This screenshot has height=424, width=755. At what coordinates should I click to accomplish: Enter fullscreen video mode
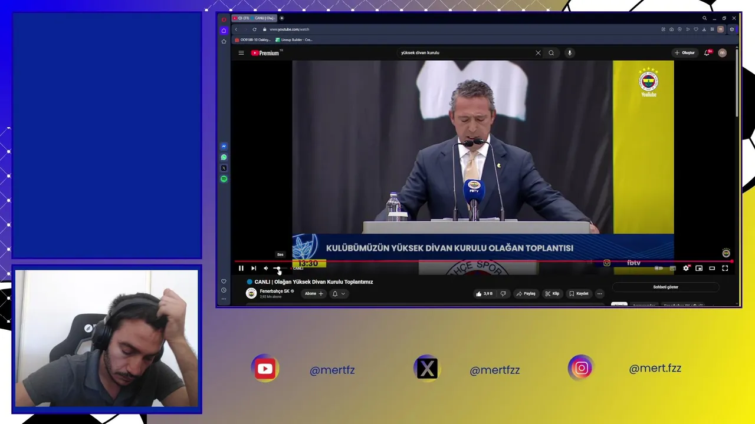click(725, 268)
